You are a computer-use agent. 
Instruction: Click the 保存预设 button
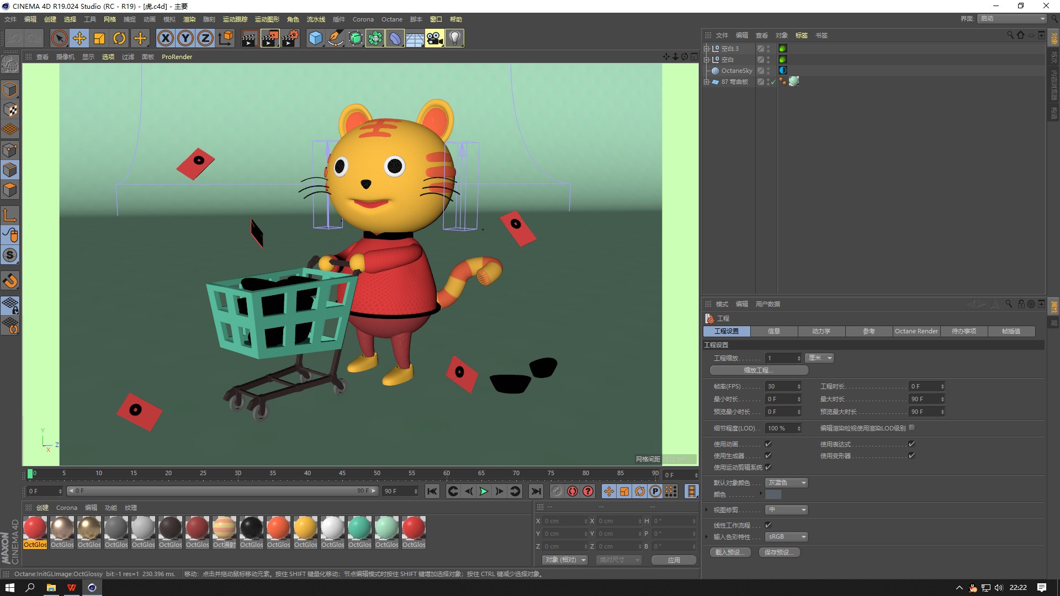[x=779, y=552]
